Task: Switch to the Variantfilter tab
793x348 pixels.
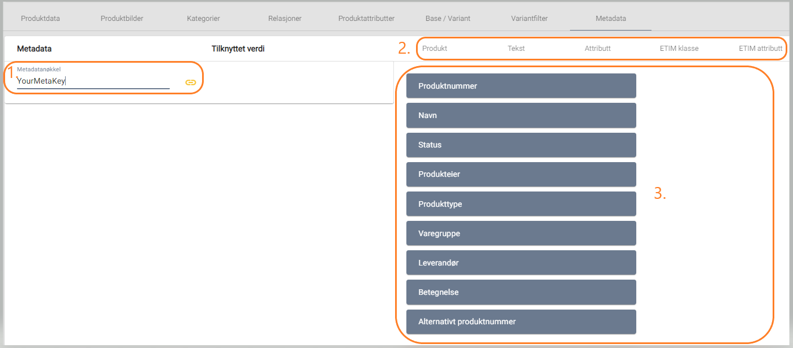Action: 529,19
